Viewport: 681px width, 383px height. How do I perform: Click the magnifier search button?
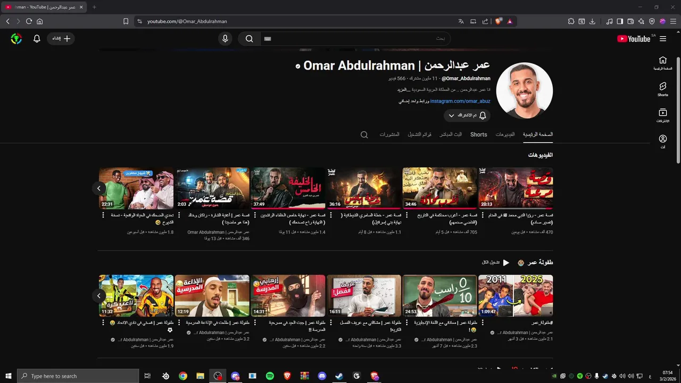tap(249, 38)
